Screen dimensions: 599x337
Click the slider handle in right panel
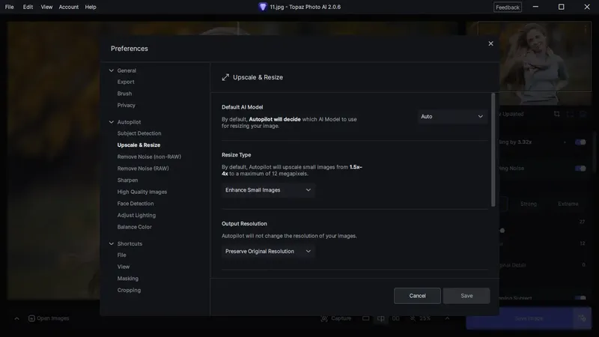[x=502, y=231]
